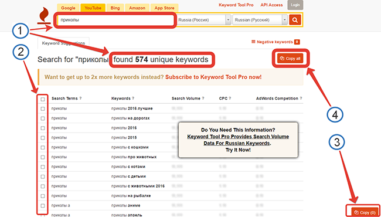Click keyword text приколы про животных
The width and height of the screenshot is (381, 217).
pyautogui.click(x=134, y=157)
